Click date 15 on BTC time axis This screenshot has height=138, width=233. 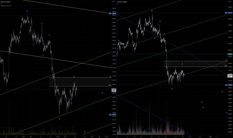click(x=152, y=136)
